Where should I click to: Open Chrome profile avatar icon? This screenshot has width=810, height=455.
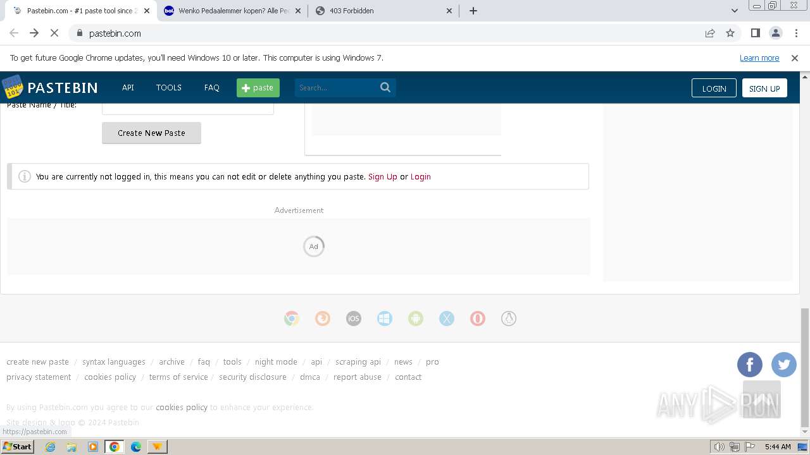776,33
